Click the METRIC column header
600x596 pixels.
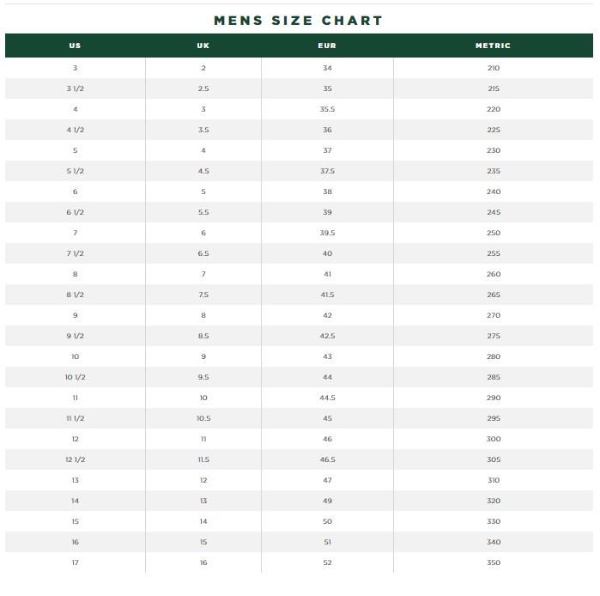(x=493, y=46)
